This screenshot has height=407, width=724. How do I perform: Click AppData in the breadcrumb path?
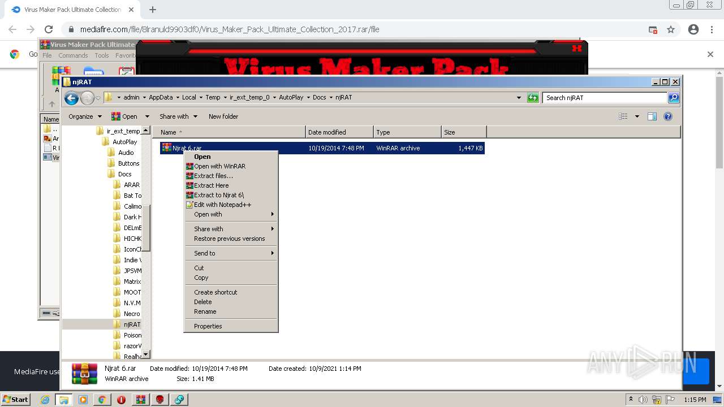(x=161, y=97)
